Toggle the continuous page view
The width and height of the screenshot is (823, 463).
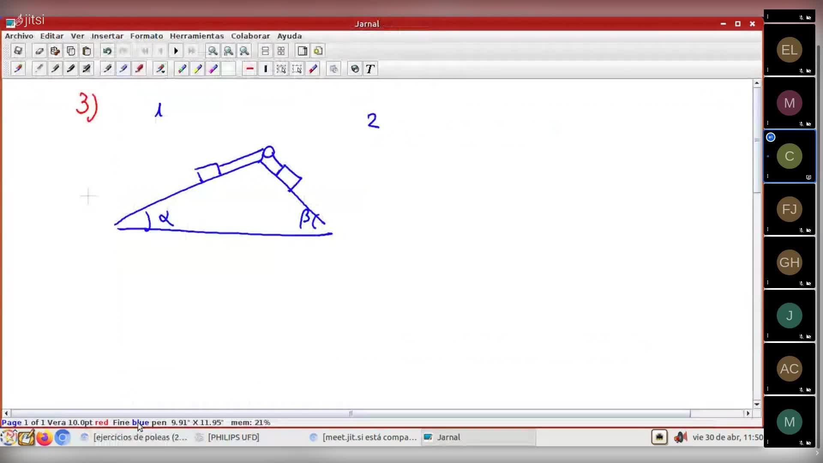pos(265,51)
